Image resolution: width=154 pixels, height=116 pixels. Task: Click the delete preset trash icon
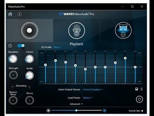pyautogui.click(x=141, y=89)
